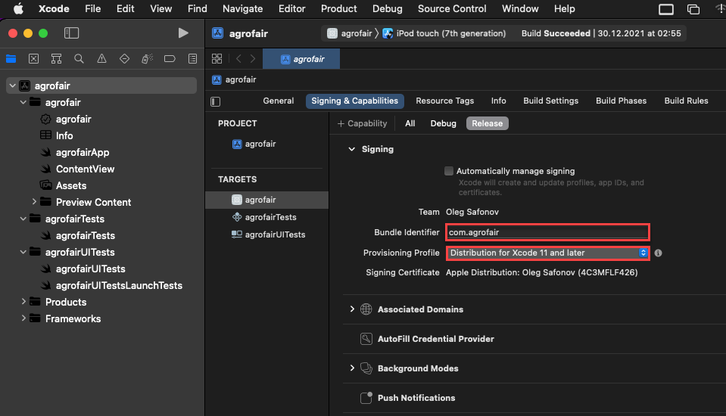
Task: Choose the agrofair scheme in toolbar
Action: coord(350,33)
